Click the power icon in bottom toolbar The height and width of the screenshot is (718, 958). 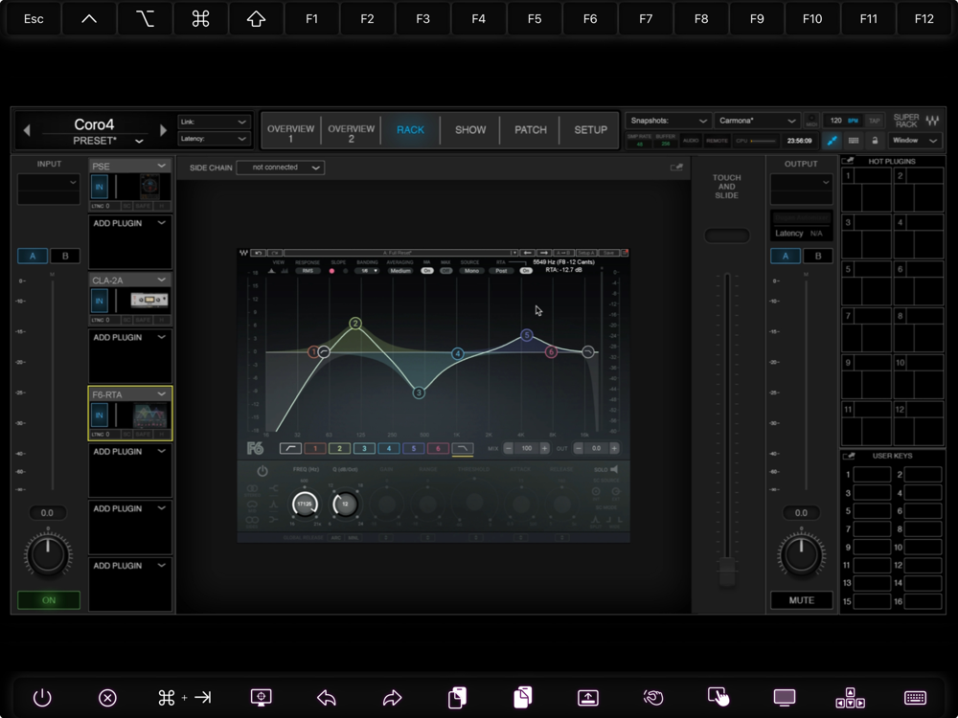point(42,697)
